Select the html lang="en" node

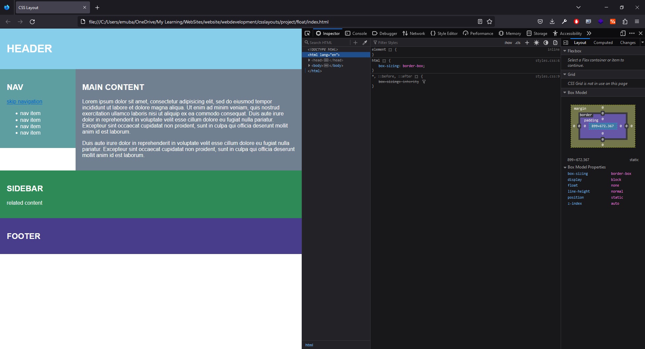coord(324,55)
